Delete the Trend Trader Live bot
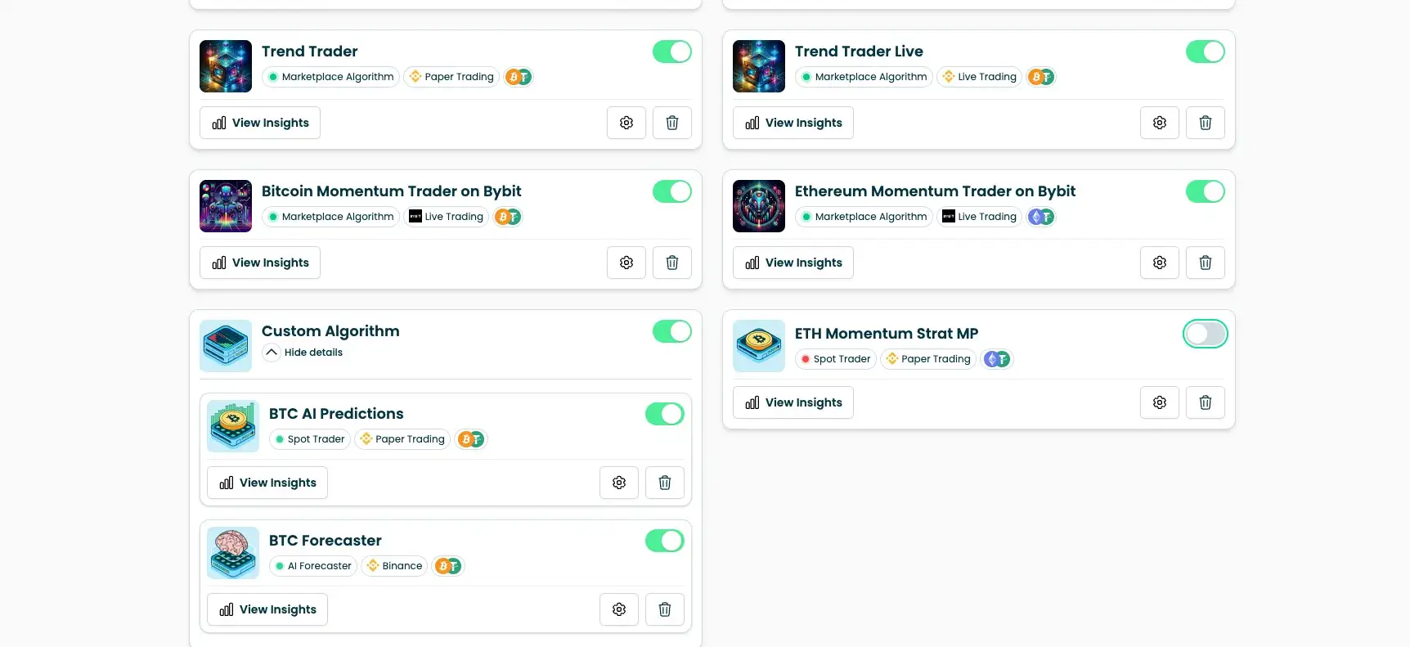This screenshot has width=1410, height=647. click(1205, 123)
